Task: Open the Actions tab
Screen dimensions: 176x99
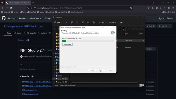Action: (x=43, y=33)
